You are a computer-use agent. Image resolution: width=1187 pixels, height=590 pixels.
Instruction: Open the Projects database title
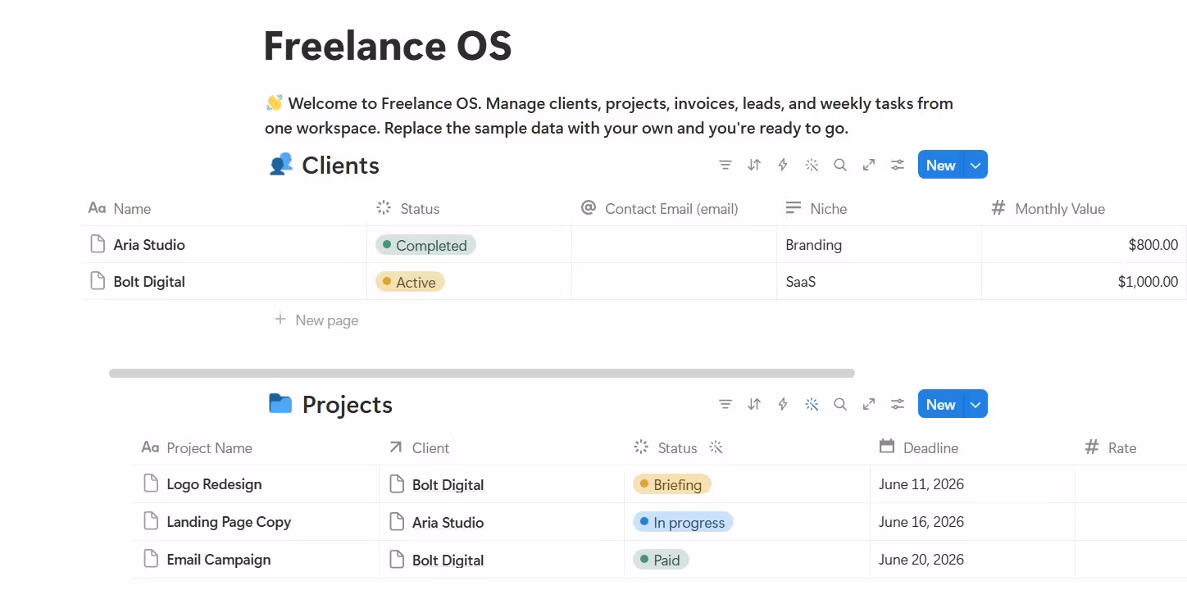click(347, 405)
